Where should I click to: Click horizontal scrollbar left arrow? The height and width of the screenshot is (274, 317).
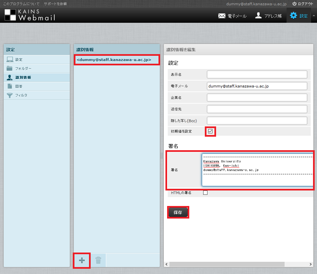point(166,264)
